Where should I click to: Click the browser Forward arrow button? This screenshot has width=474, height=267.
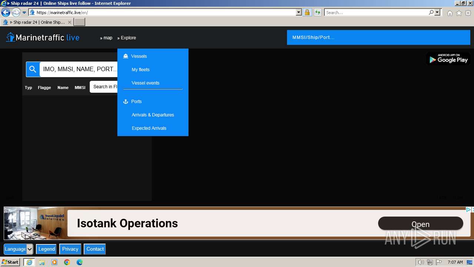16,12
